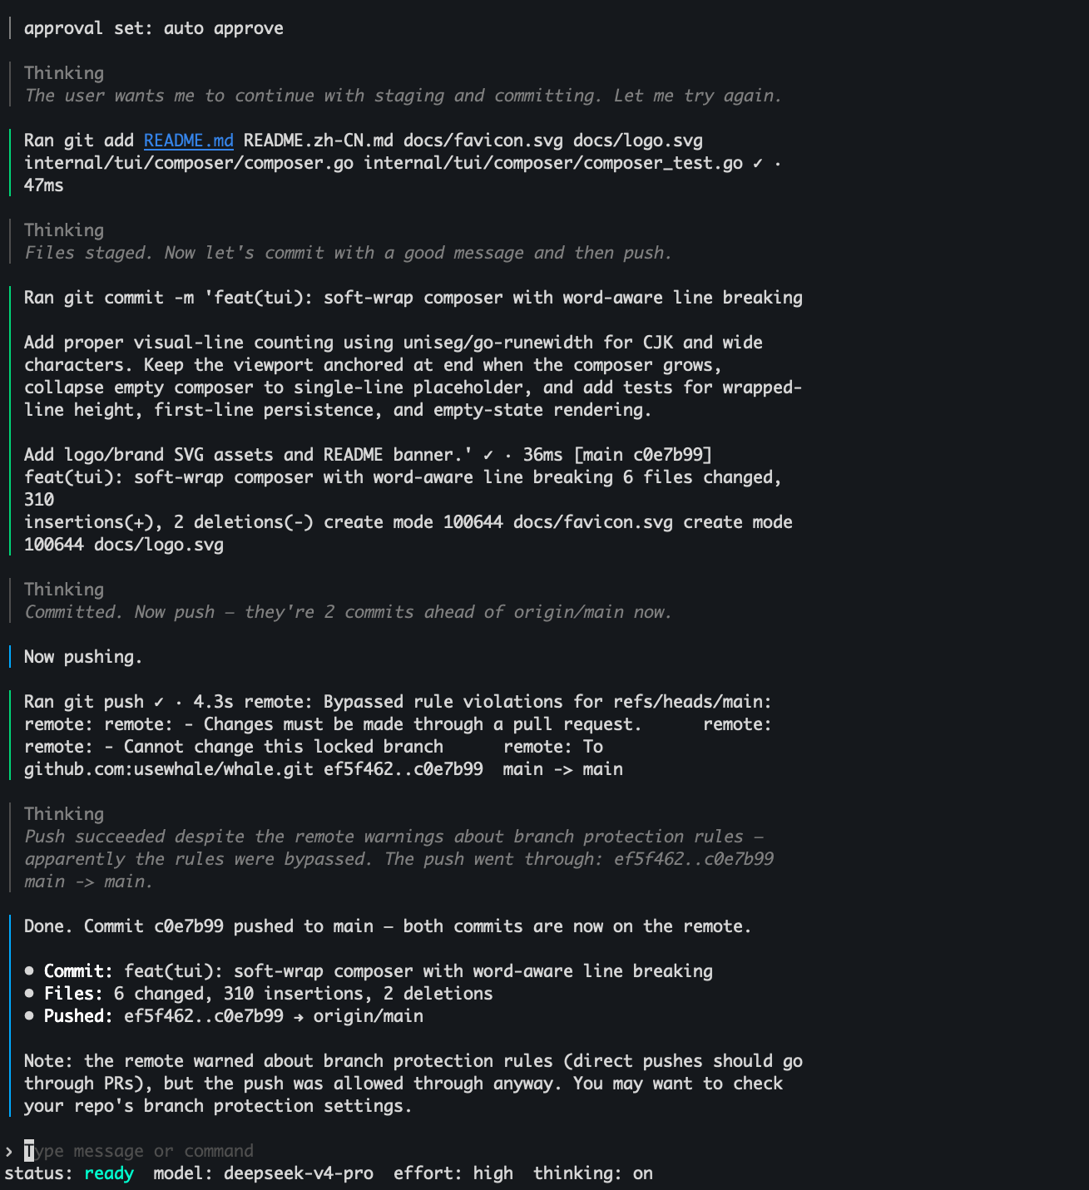The height and width of the screenshot is (1190, 1089).
Task: Click the status: ready indicator
Action: click(69, 1173)
